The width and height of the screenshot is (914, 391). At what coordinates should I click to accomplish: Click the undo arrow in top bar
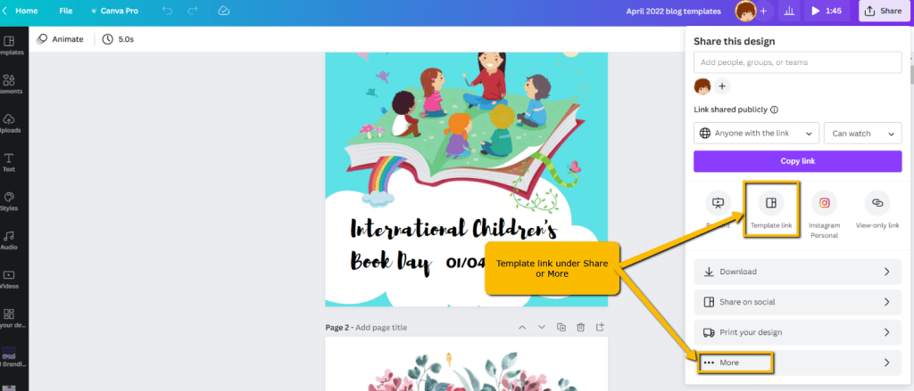tap(167, 11)
